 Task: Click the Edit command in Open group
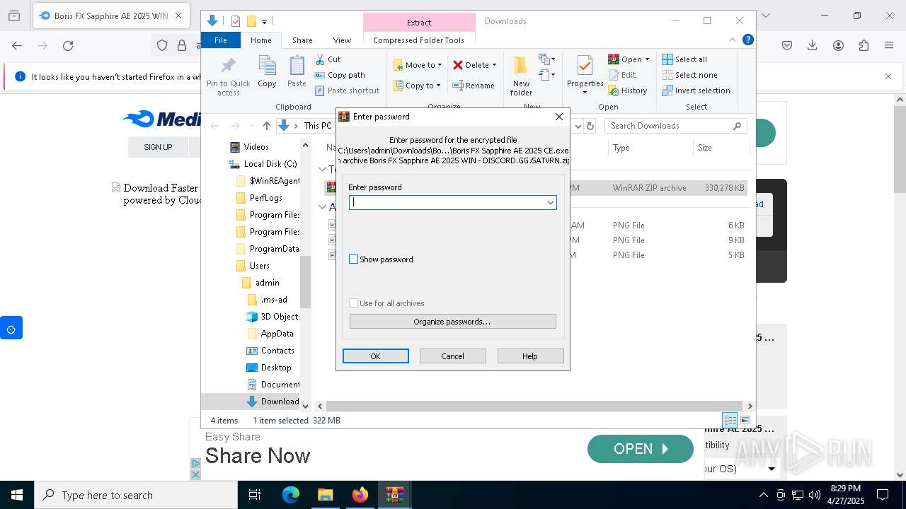[622, 75]
